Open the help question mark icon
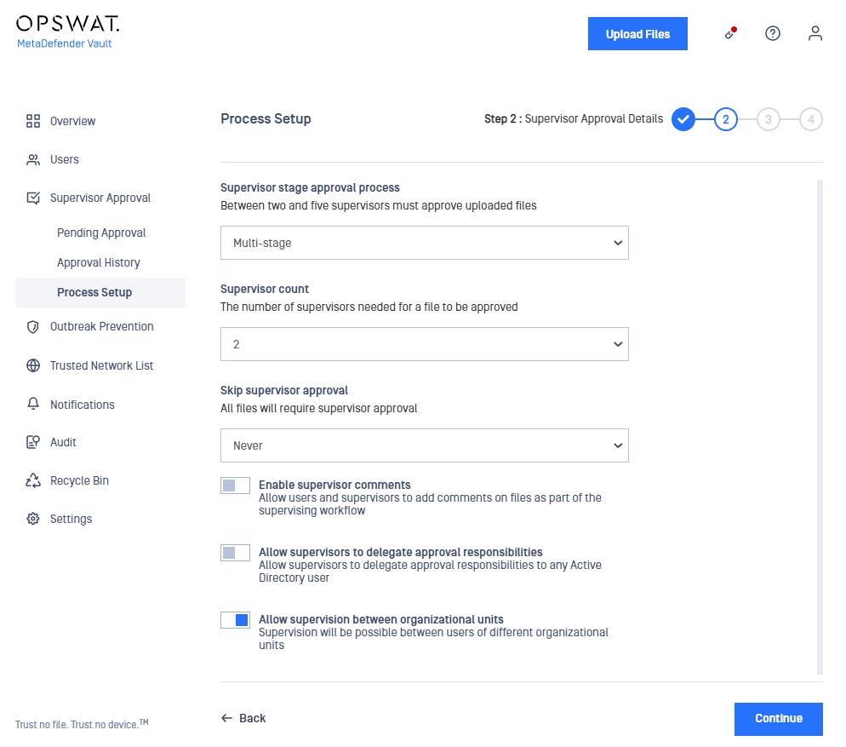Viewport: 846px width, 747px height. (x=773, y=33)
